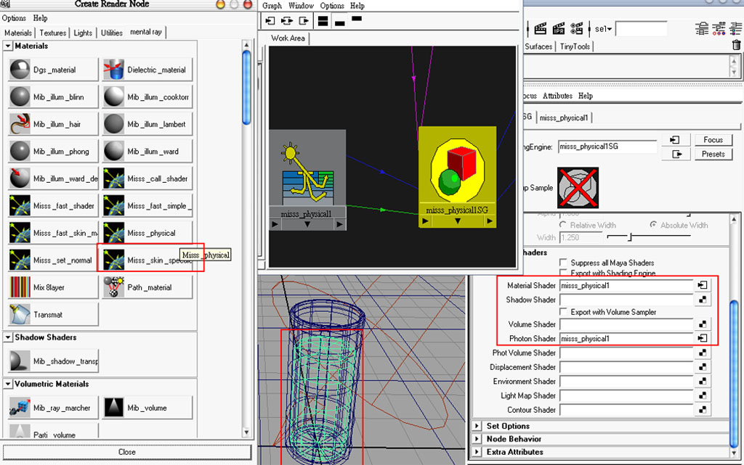The image size is (744, 465).
Task: Select the Relative Width radio button
Action: point(563,225)
